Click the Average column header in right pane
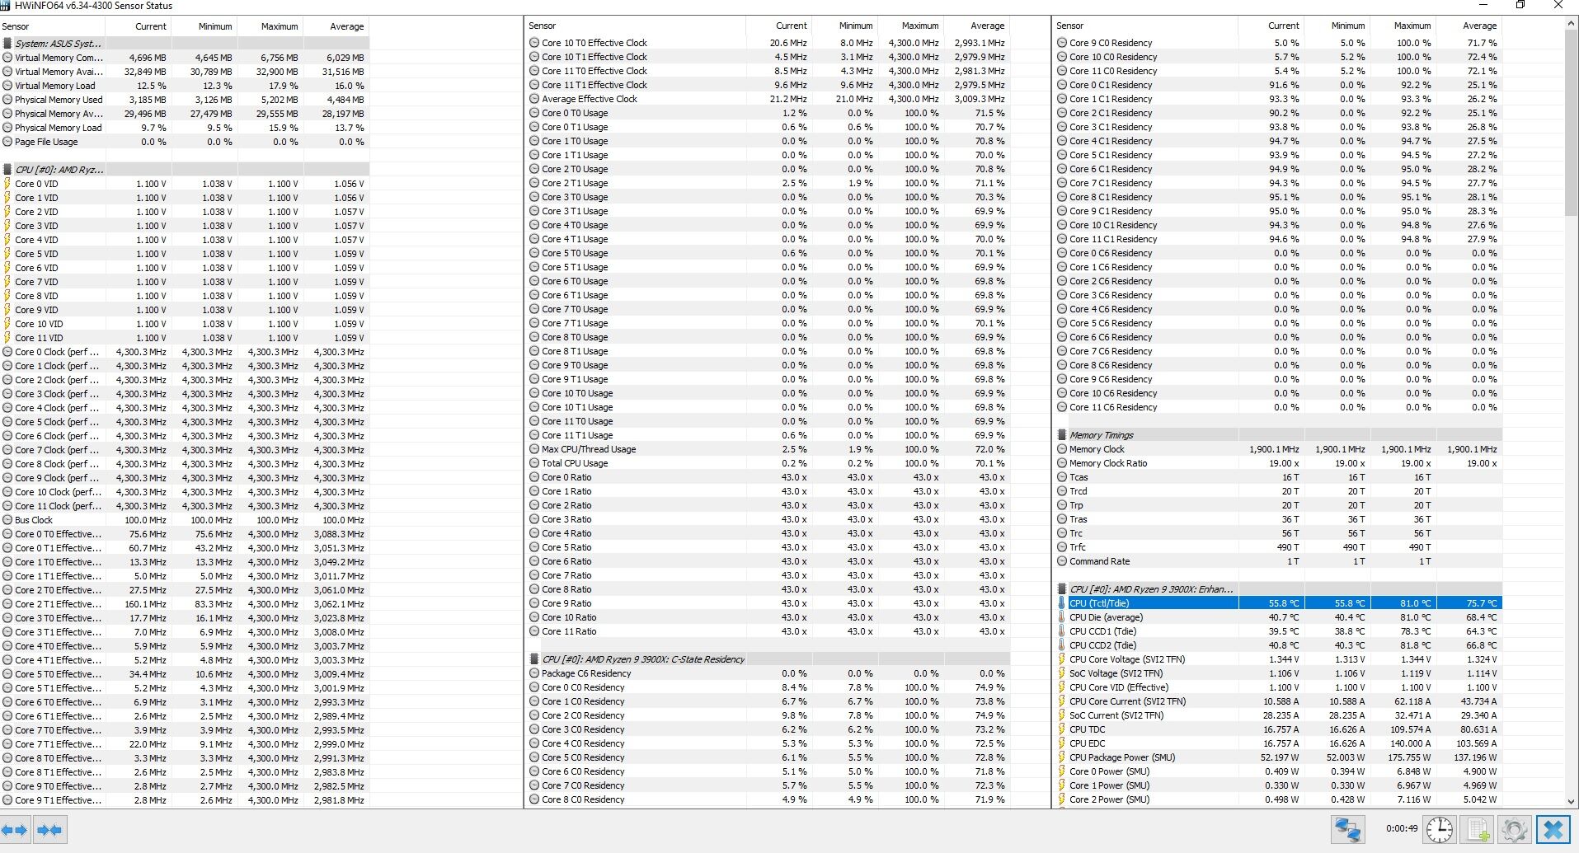The image size is (1579, 853). (x=1469, y=26)
